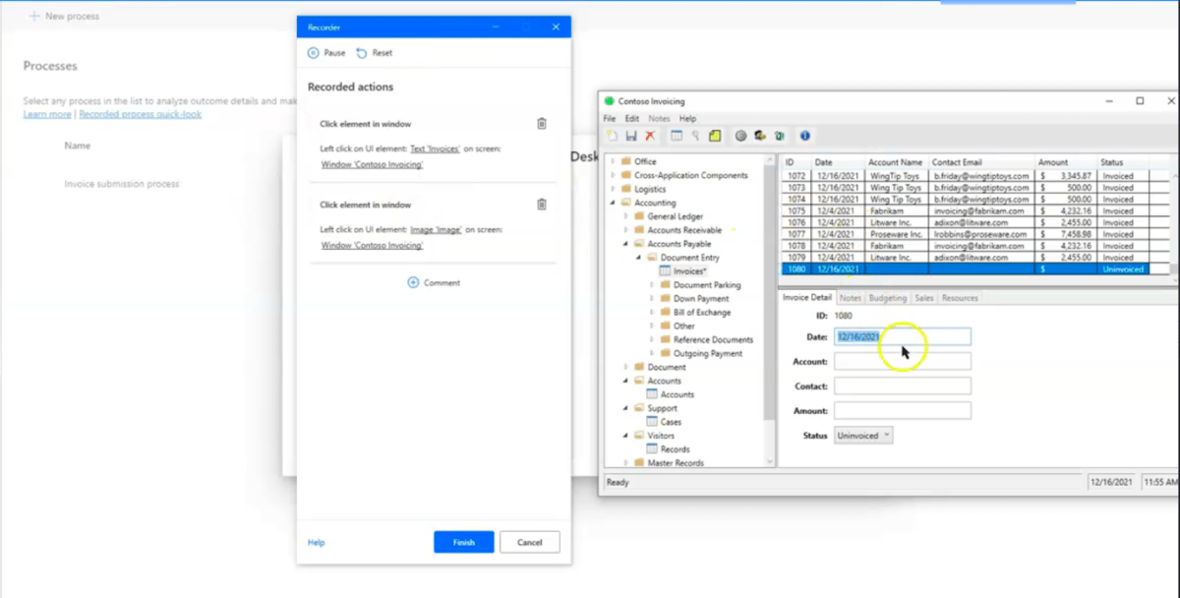Select the Accounts Receivable tree item
1180x598 pixels.
tap(683, 230)
